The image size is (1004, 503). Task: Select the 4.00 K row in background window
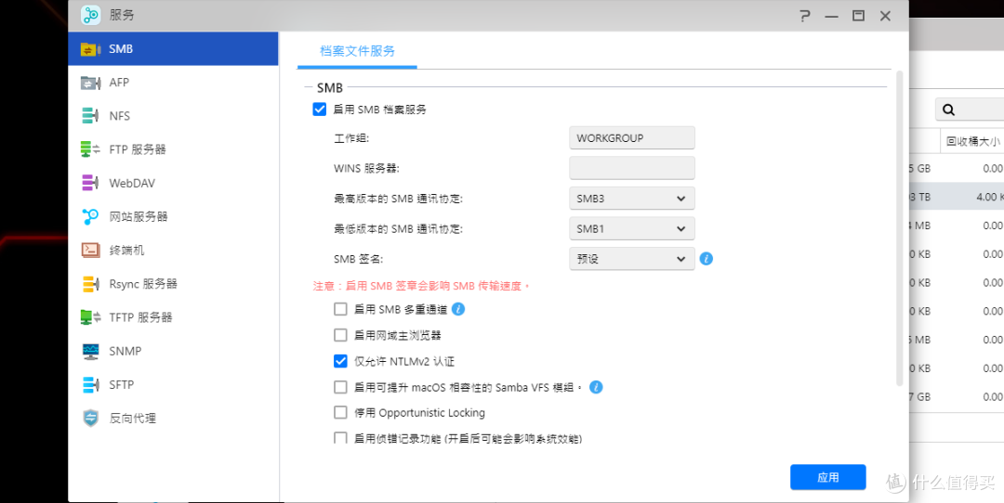coord(957,197)
